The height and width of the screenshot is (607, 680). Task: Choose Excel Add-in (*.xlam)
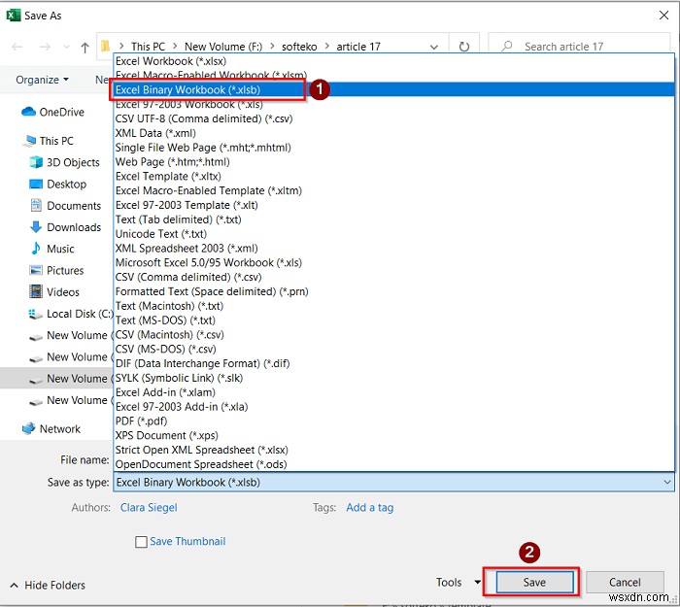click(393, 392)
